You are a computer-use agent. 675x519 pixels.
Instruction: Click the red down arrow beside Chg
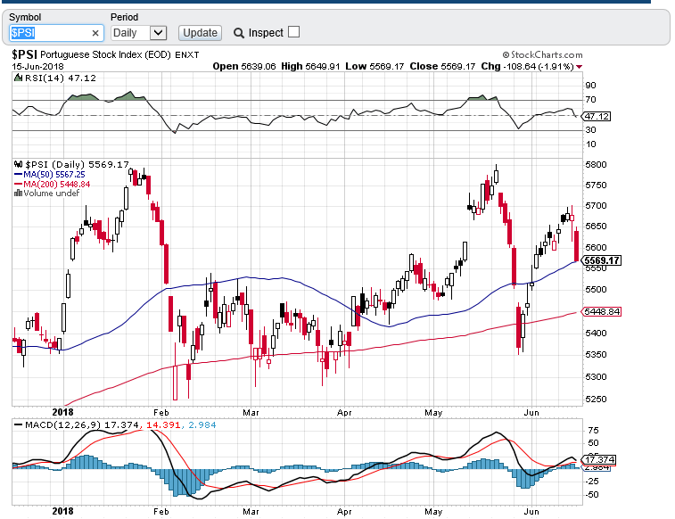tap(579, 67)
